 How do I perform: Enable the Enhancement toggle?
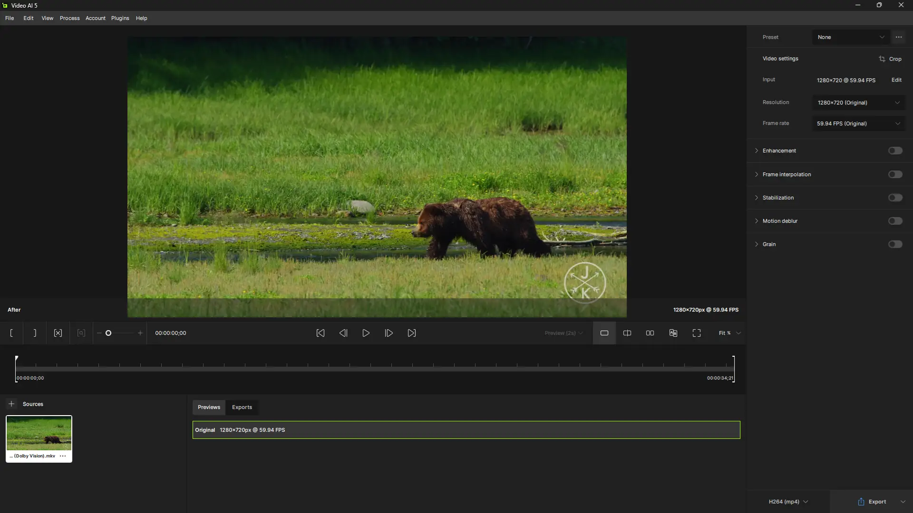(895, 151)
